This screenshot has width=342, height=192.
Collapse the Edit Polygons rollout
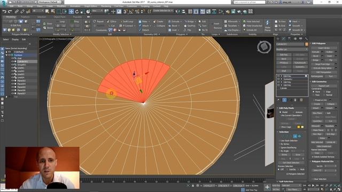pos(318,44)
